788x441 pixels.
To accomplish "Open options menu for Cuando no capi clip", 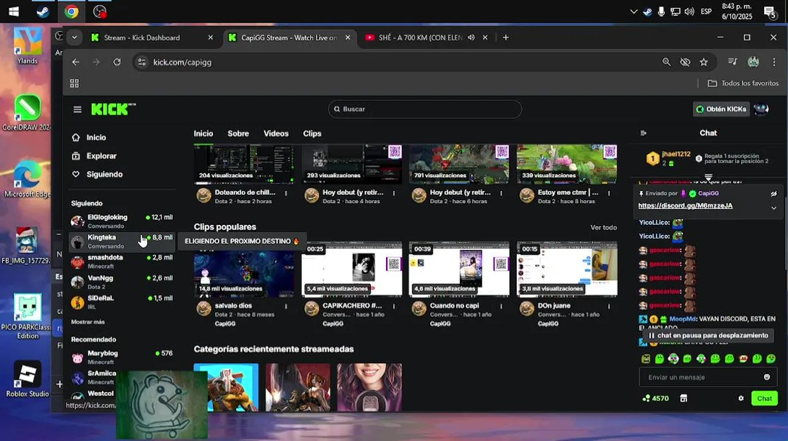I will coord(501,306).
